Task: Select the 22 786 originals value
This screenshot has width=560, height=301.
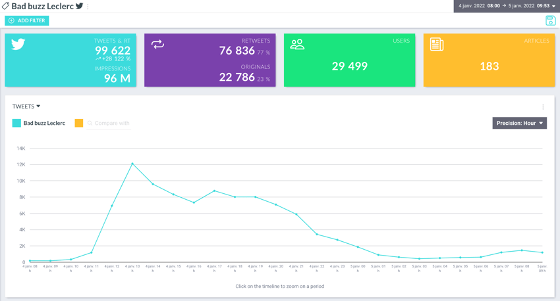Action: 237,77
